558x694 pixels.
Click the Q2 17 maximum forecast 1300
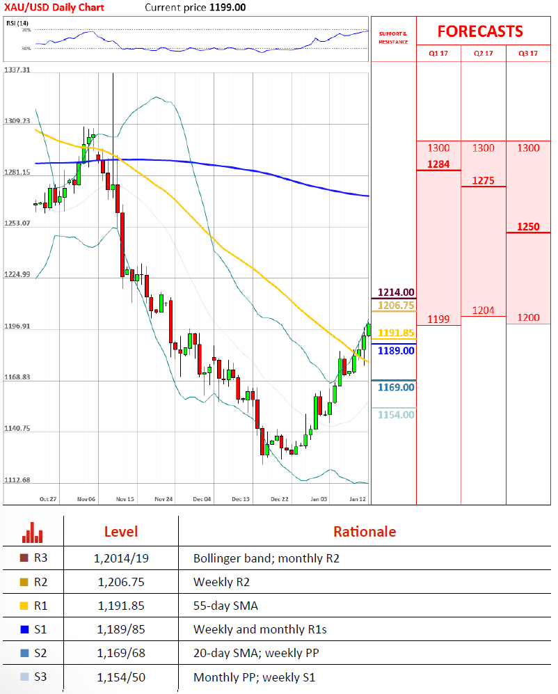[x=484, y=148]
